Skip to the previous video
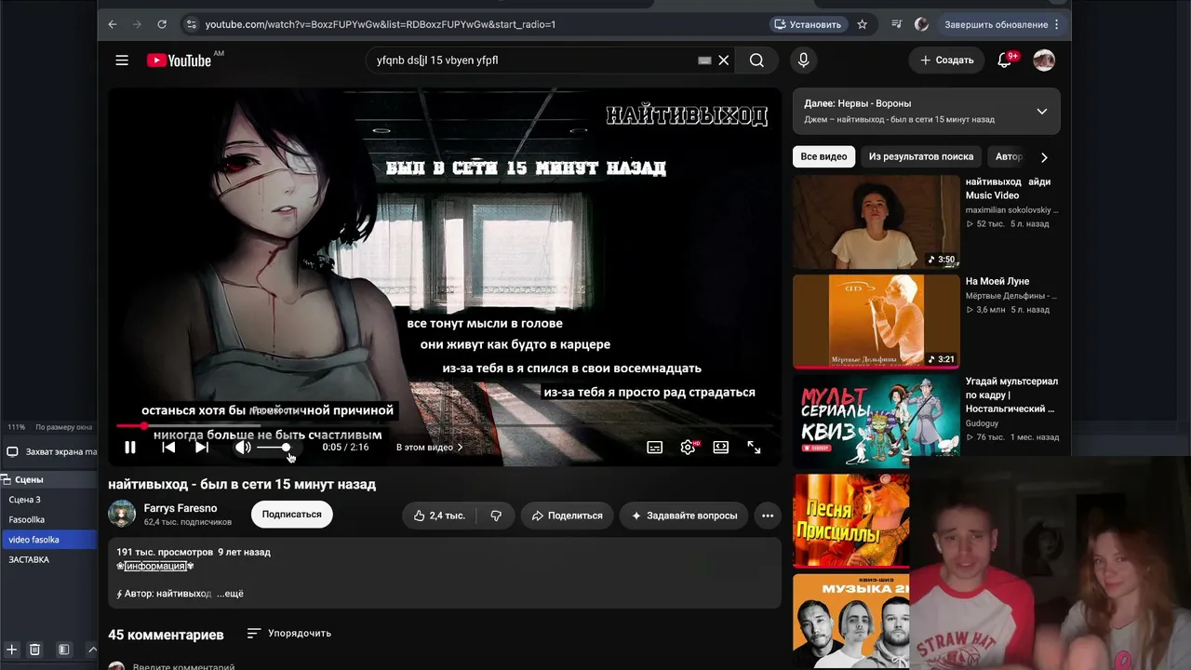The height and width of the screenshot is (670, 1191). tap(168, 448)
